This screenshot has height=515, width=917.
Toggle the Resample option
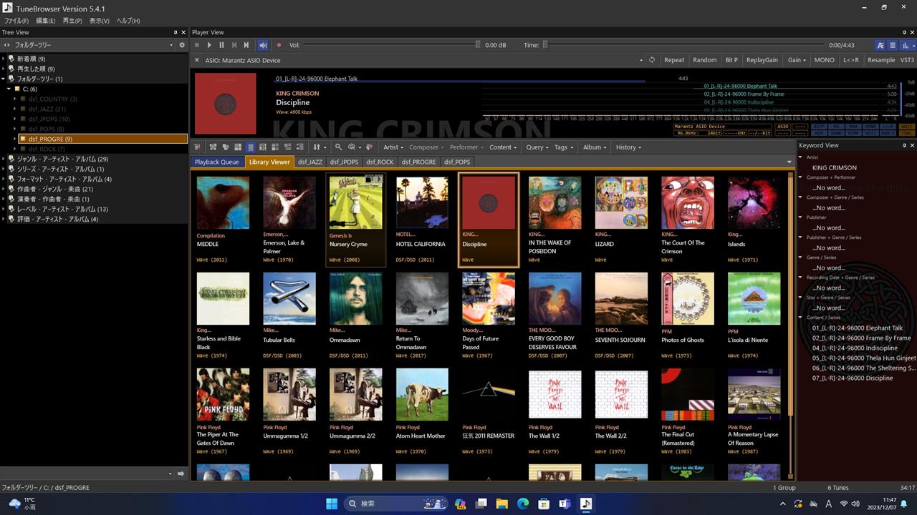click(x=881, y=60)
